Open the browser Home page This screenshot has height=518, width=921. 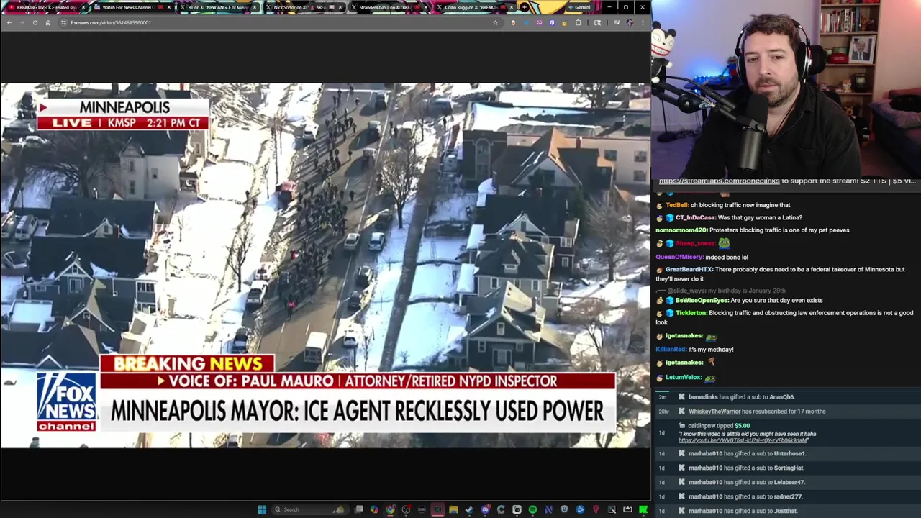click(48, 22)
